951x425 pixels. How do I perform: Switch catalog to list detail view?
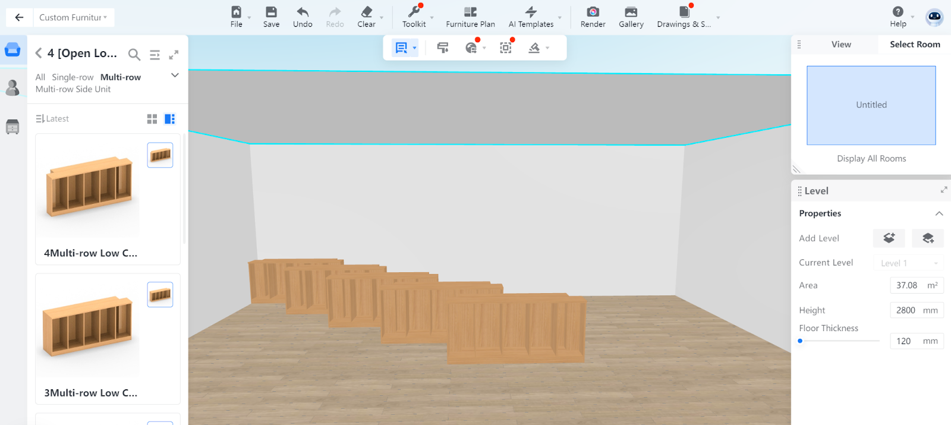(170, 119)
